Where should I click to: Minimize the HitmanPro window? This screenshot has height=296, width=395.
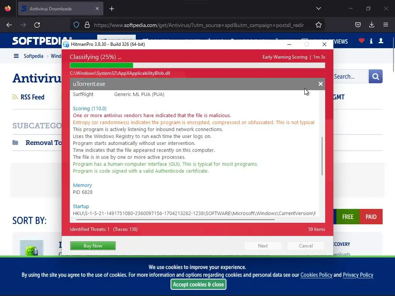(x=289, y=44)
